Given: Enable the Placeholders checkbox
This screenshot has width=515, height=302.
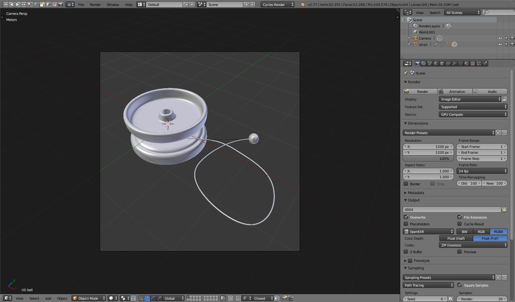Looking at the screenshot, I should (406, 224).
